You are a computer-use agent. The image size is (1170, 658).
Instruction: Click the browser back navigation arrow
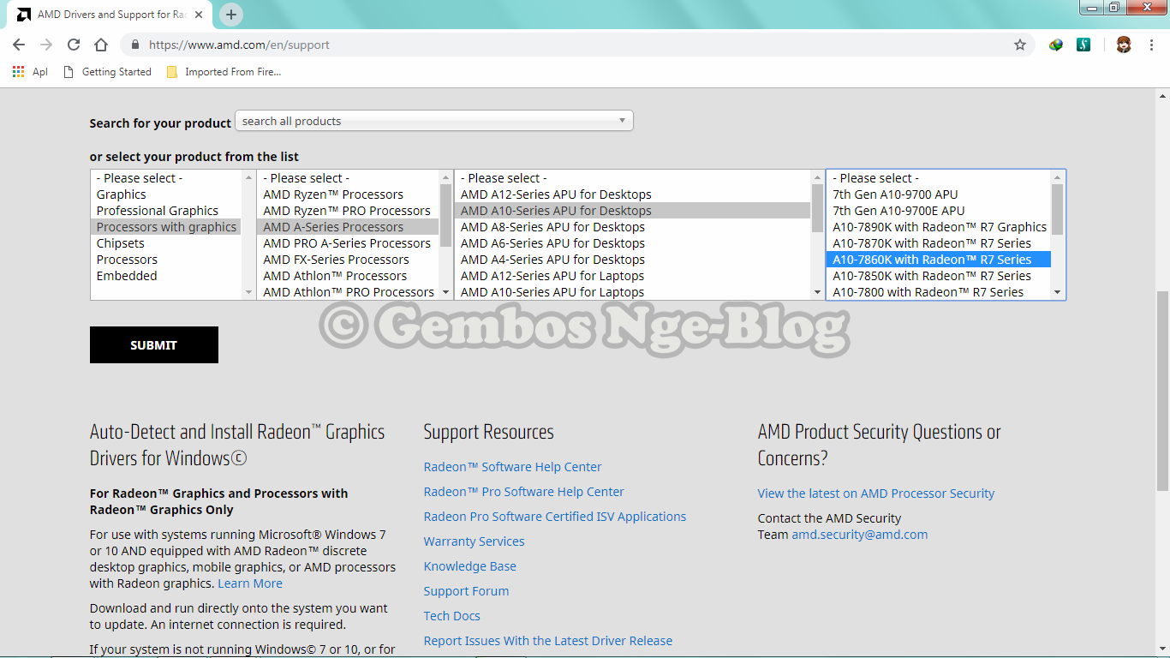click(19, 45)
